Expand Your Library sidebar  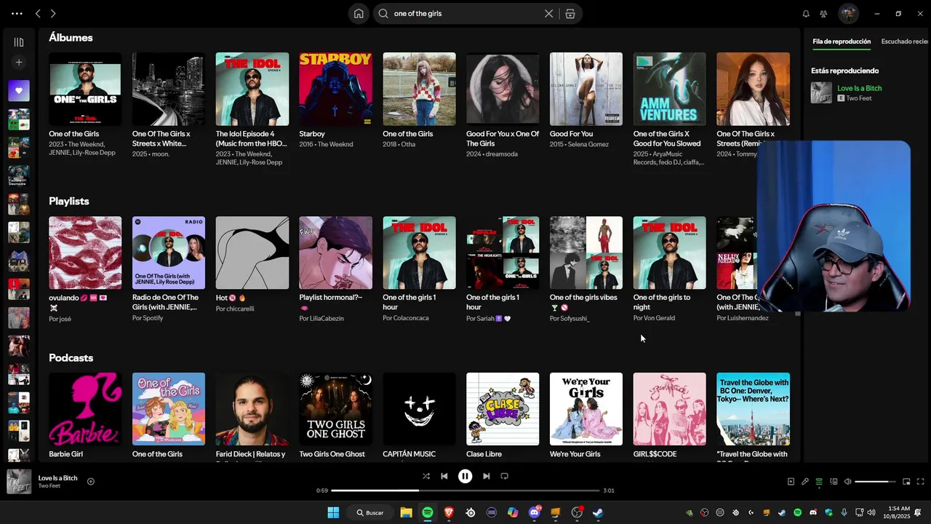click(x=19, y=42)
